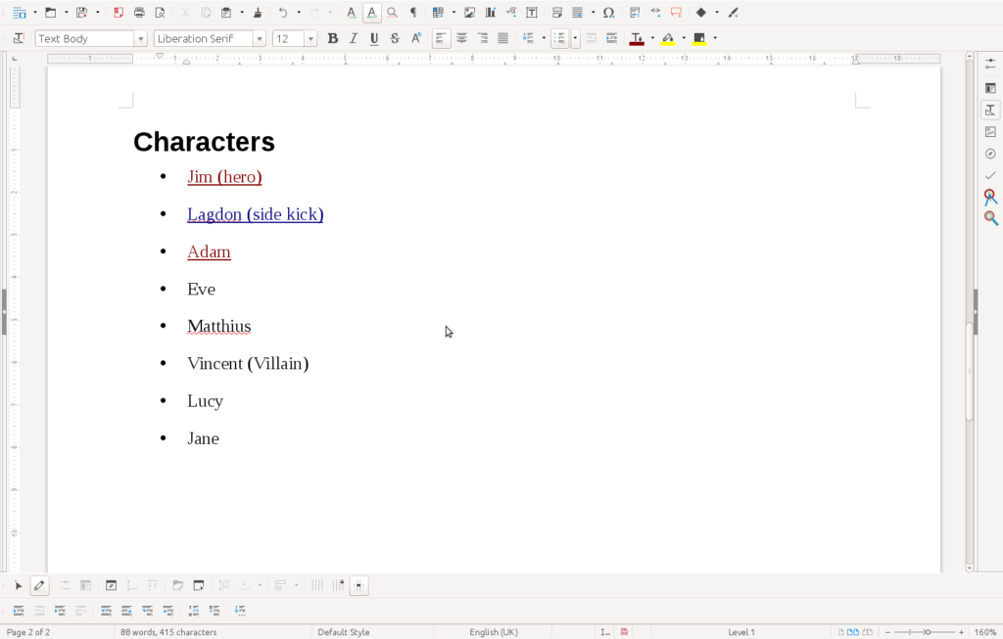Click the zoom slider in status bar

click(x=927, y=632)
